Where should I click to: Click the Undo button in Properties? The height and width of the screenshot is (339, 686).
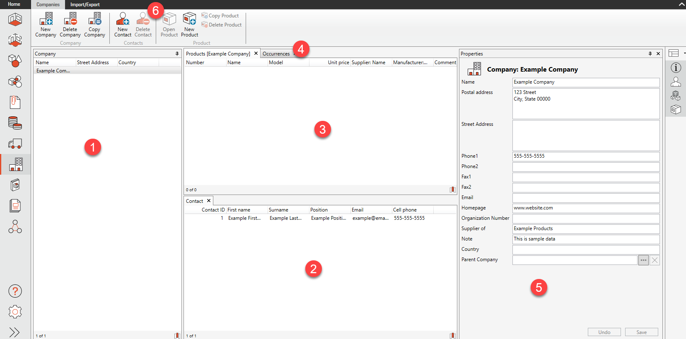604,332
